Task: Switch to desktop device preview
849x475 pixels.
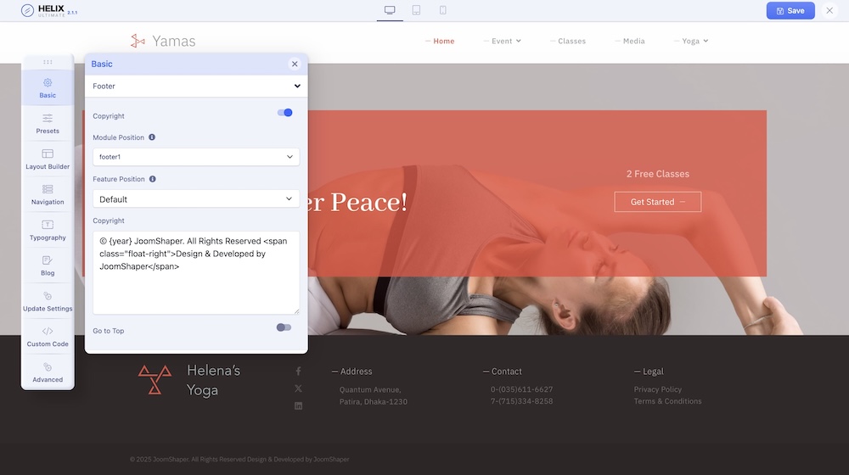Action: pyautogui.click(x=390, y=10)
